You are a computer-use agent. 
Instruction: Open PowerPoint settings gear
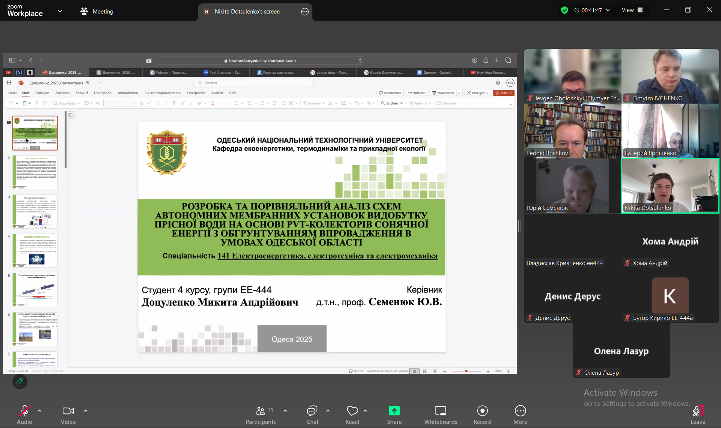point(498,83)
